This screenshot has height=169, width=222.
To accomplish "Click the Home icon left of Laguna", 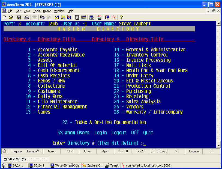I will (x=5, y=151).
